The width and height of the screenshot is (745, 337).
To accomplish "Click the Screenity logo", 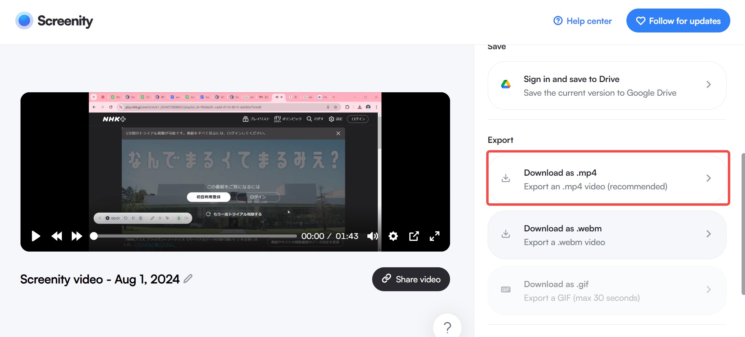I will pos(54,21).
